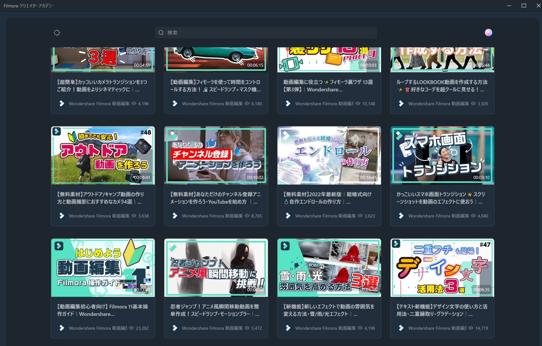
Task: Maximize the Filmora クリエイターアカデミー window
Action: coord(524,6)
